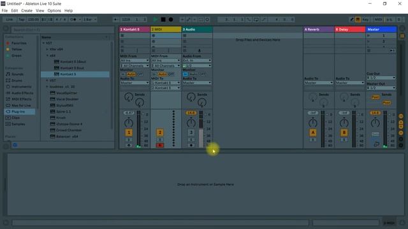Set track 3 Audio monitor to Auto
The image size is (408, 229).
(194, 74)
